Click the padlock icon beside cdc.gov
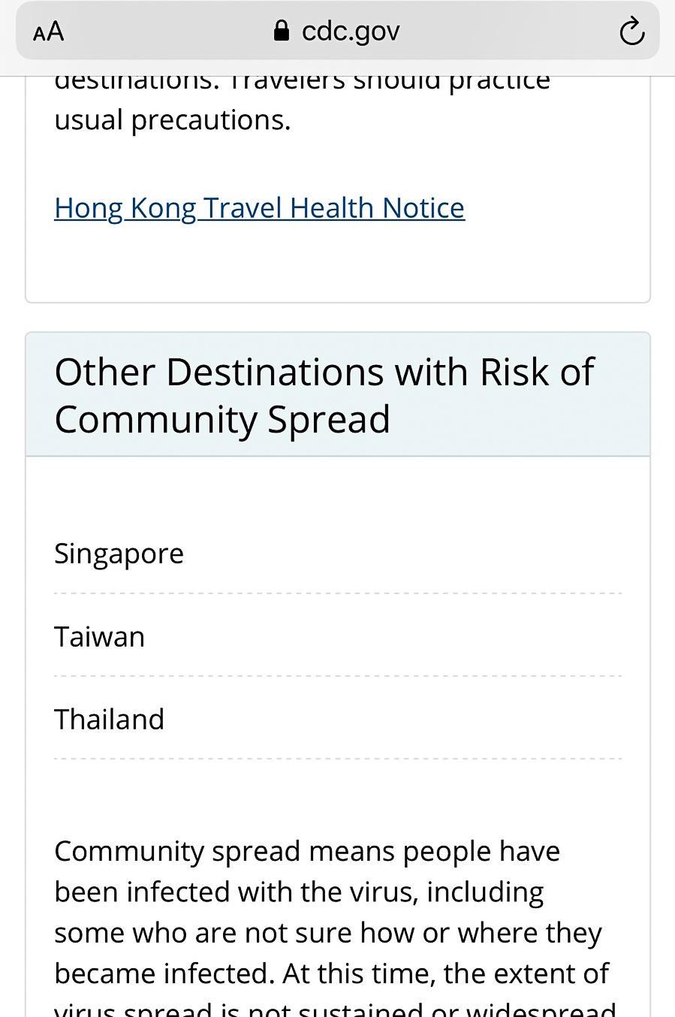The height and width of the screenshot is (1017, 675). point(282,31)
